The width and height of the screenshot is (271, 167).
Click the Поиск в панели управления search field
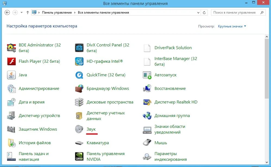click(238, 12)
